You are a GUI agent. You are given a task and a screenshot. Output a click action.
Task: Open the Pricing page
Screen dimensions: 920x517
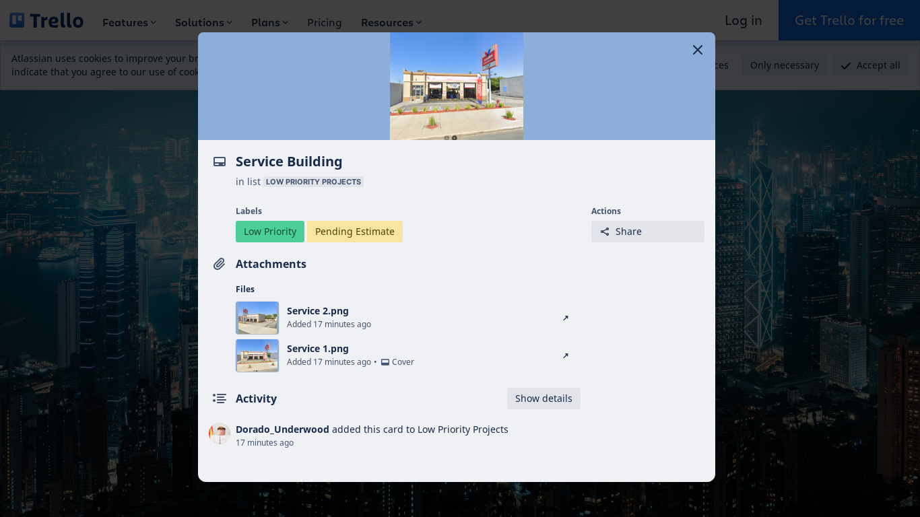click(325, 22)
